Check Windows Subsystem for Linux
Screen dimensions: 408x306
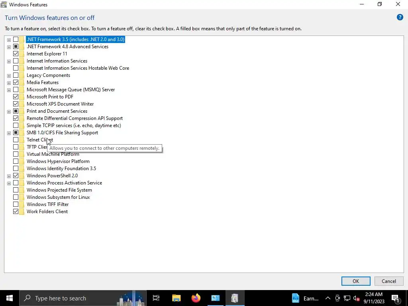[16, 197]
